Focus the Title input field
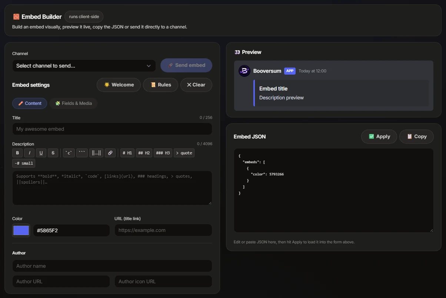 (x=112, y=129)
